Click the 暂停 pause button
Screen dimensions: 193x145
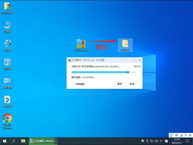click(120, 84)
